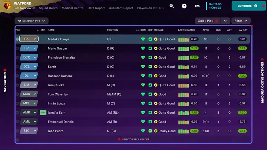Image resolution: width=267 pixels, height=150 pixels.
Task: Click João Pedro's match sharpness icon
Action: click(x=150, y=131)
